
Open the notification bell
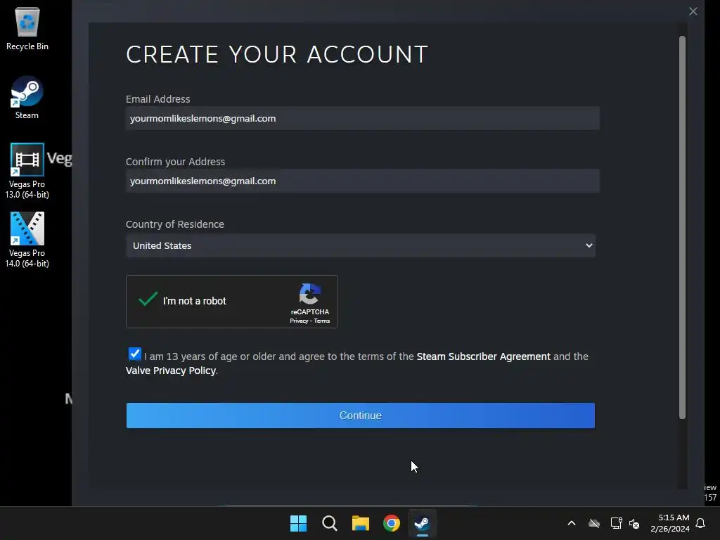[700, 523]
